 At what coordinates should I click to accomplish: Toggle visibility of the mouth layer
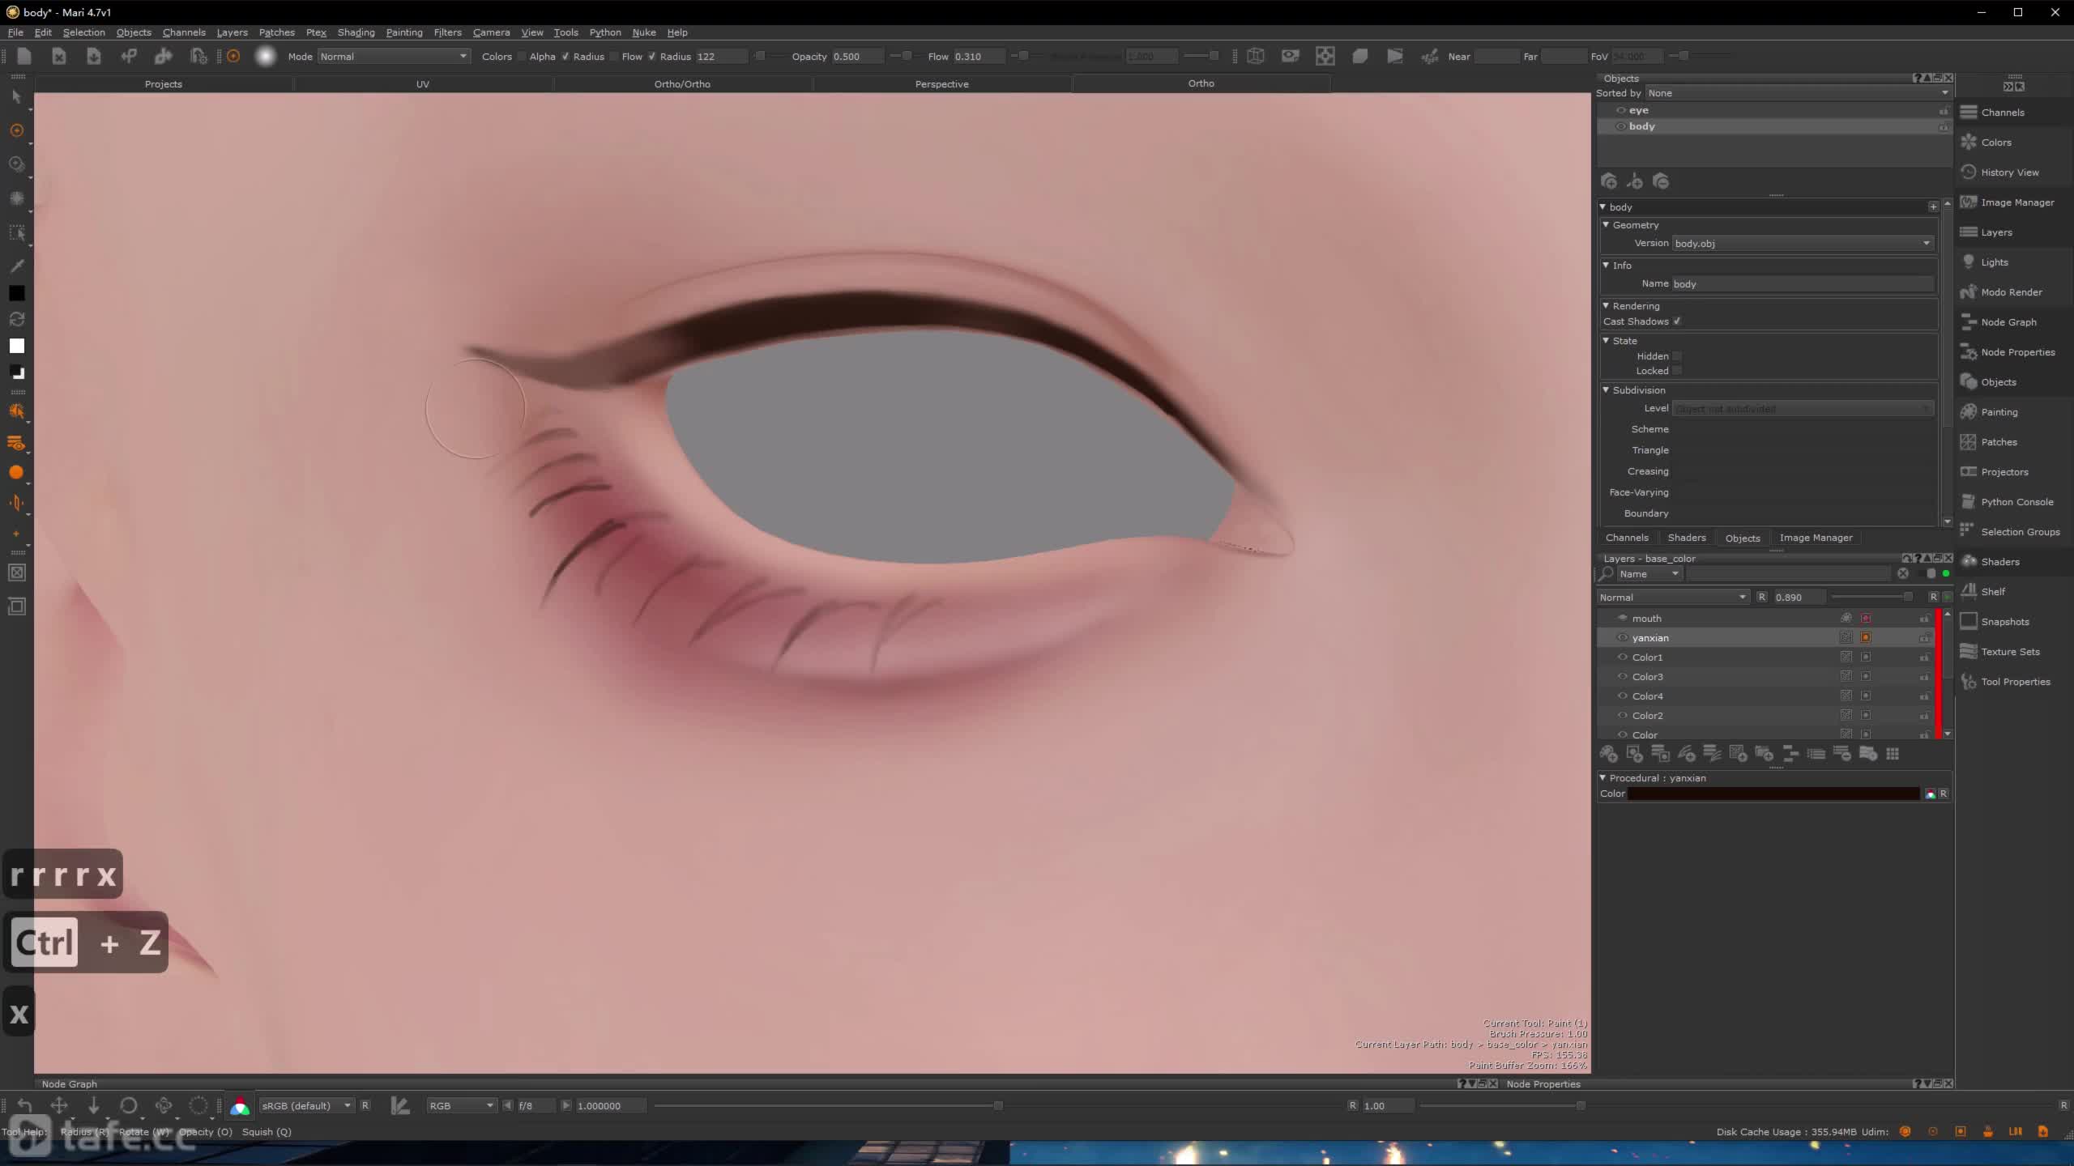pos(1622,619)
